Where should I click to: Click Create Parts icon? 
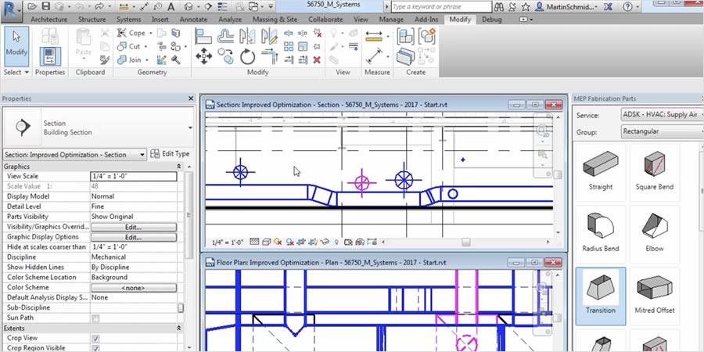(405, 57)
